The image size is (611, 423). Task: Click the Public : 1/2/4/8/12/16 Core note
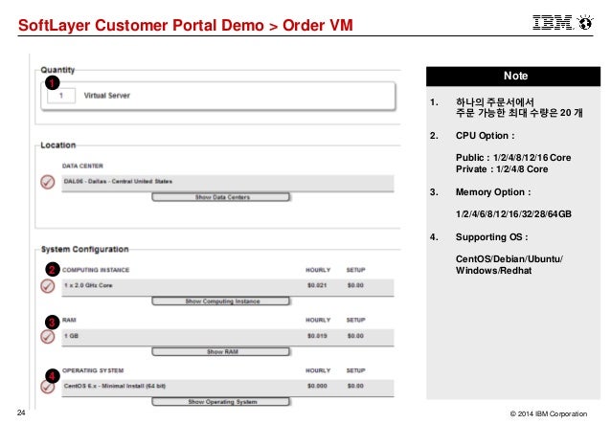[x=513, y=158]
